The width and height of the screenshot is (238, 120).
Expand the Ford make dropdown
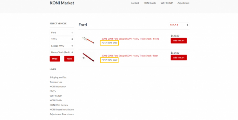pos(62,32)
